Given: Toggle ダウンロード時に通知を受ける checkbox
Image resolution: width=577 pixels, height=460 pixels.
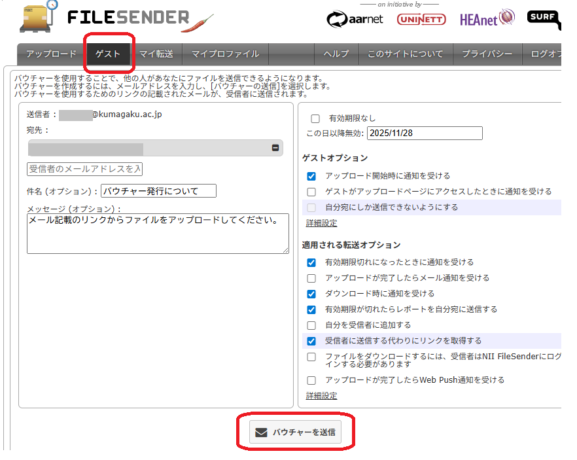Looking at the screenshot, I should pyautogui.click(x=311, y=294).
